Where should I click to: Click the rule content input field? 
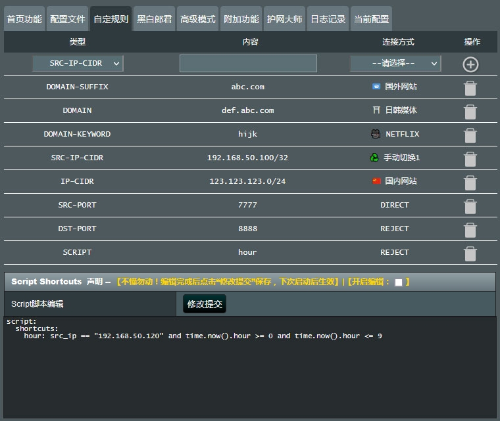248,64
